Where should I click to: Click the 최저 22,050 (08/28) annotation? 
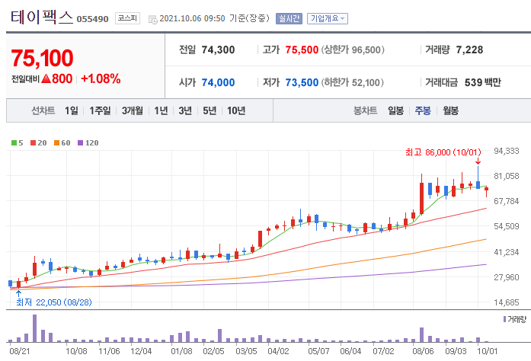point(54,302)
